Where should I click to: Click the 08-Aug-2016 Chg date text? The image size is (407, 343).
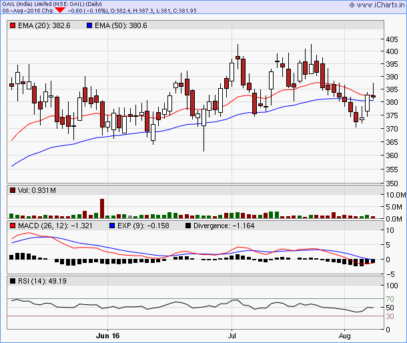click(x=28, y=11)
